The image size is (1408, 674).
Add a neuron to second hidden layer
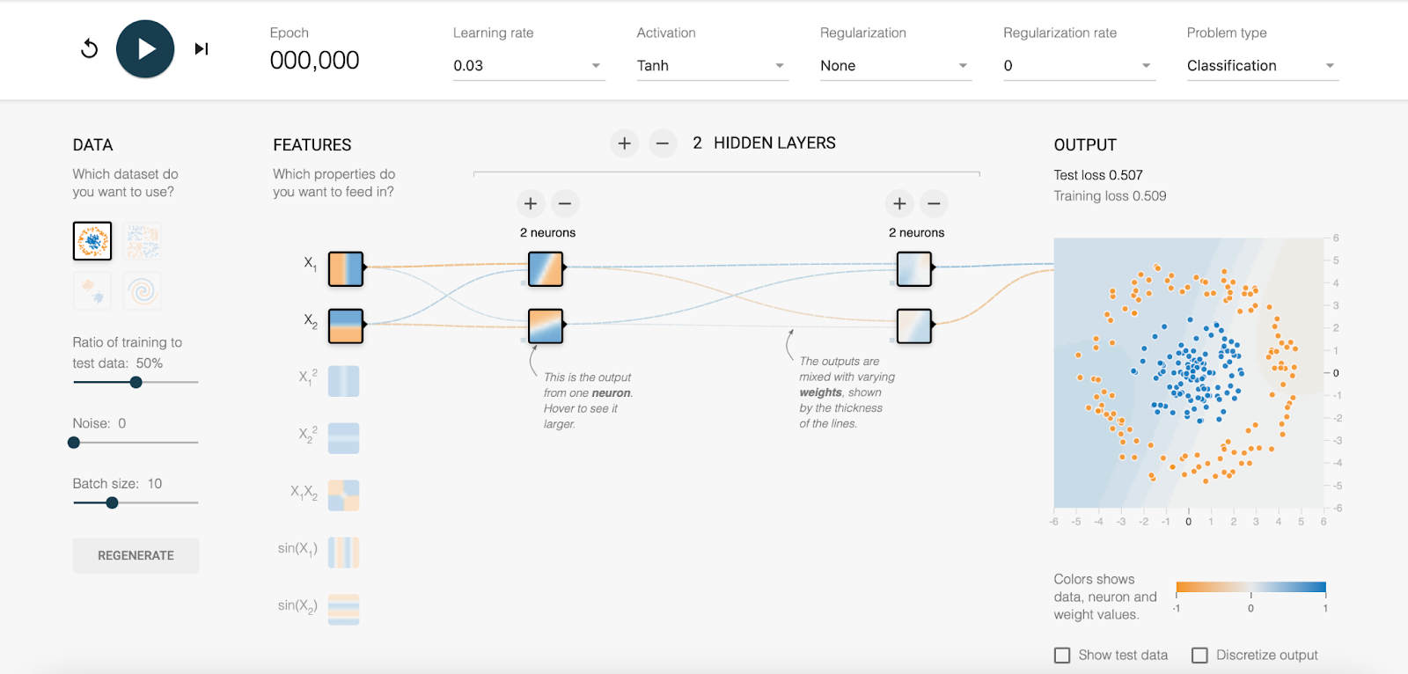[899, 203]
